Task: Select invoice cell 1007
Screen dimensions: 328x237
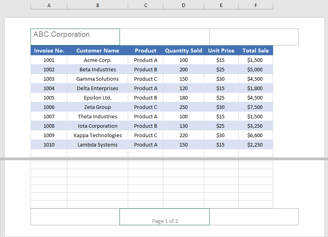Action: (x=49, y=116)
